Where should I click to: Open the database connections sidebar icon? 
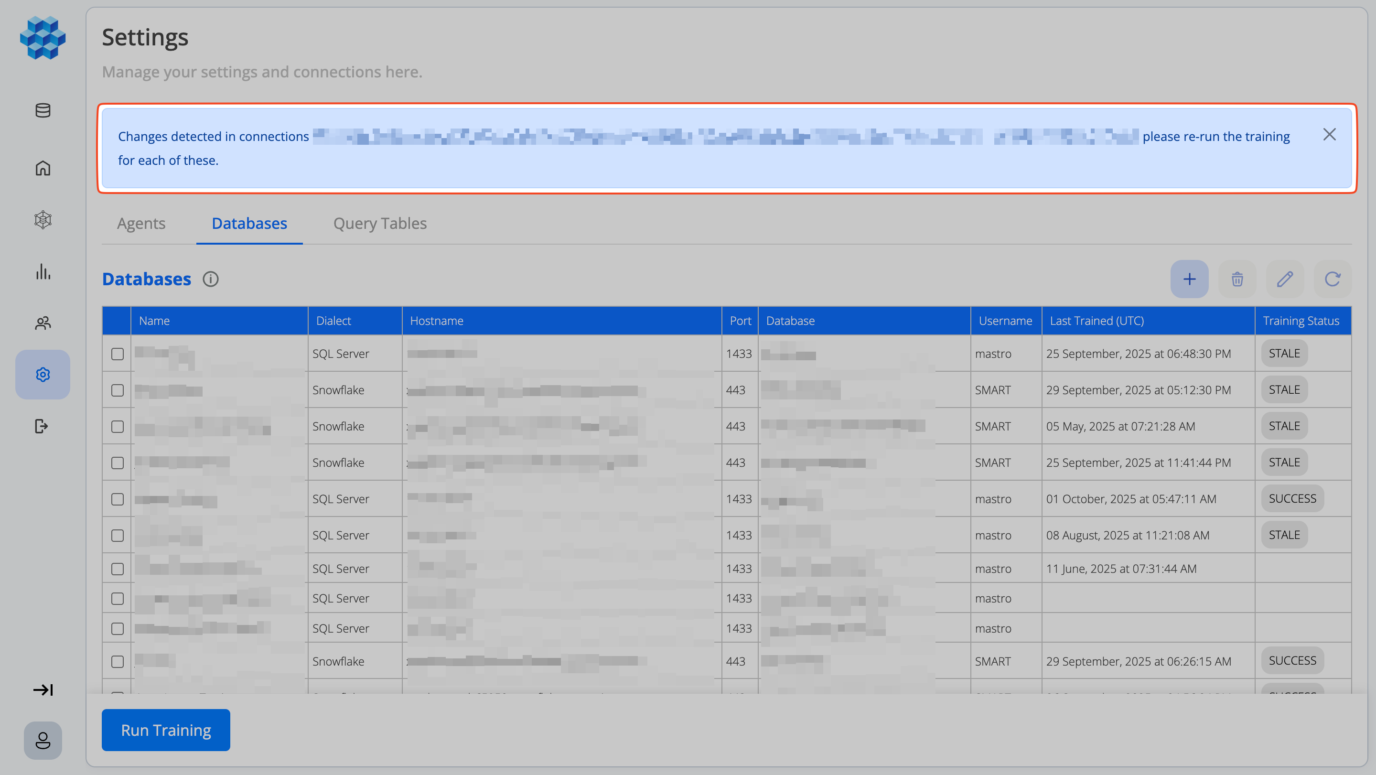point(42,110)
